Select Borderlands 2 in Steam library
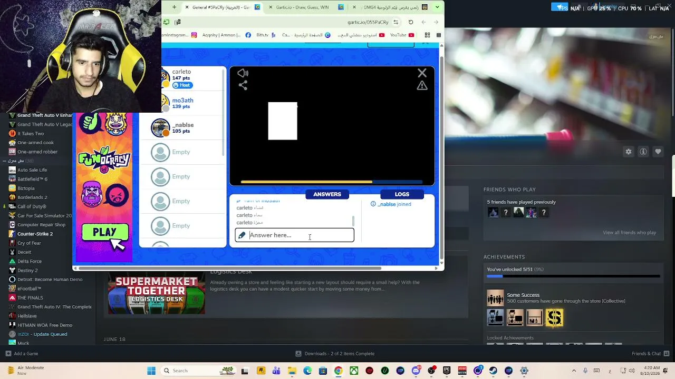Image resolution: width=675 pixels, height=379 pixels. (32, 197)
